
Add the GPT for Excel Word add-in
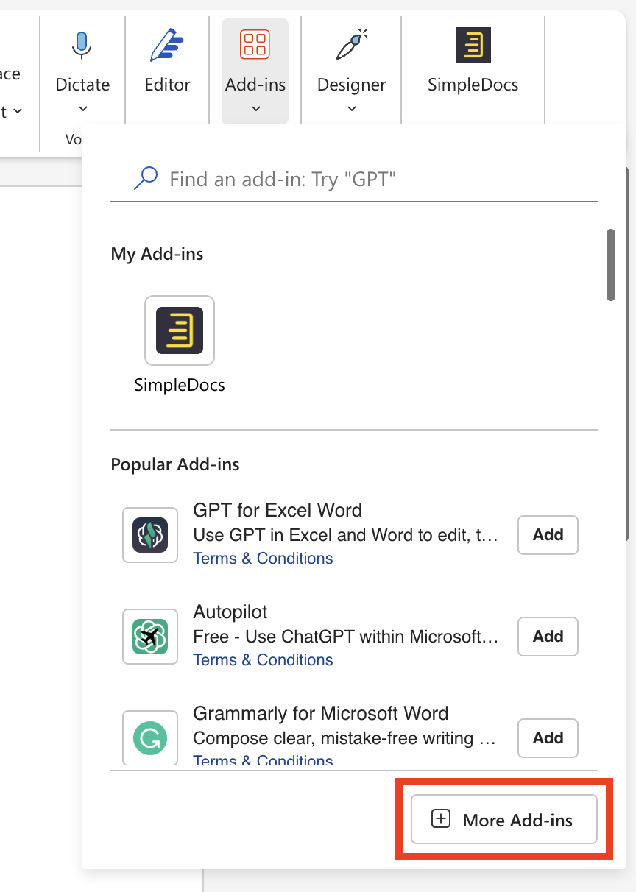click(x=548, y=535)
